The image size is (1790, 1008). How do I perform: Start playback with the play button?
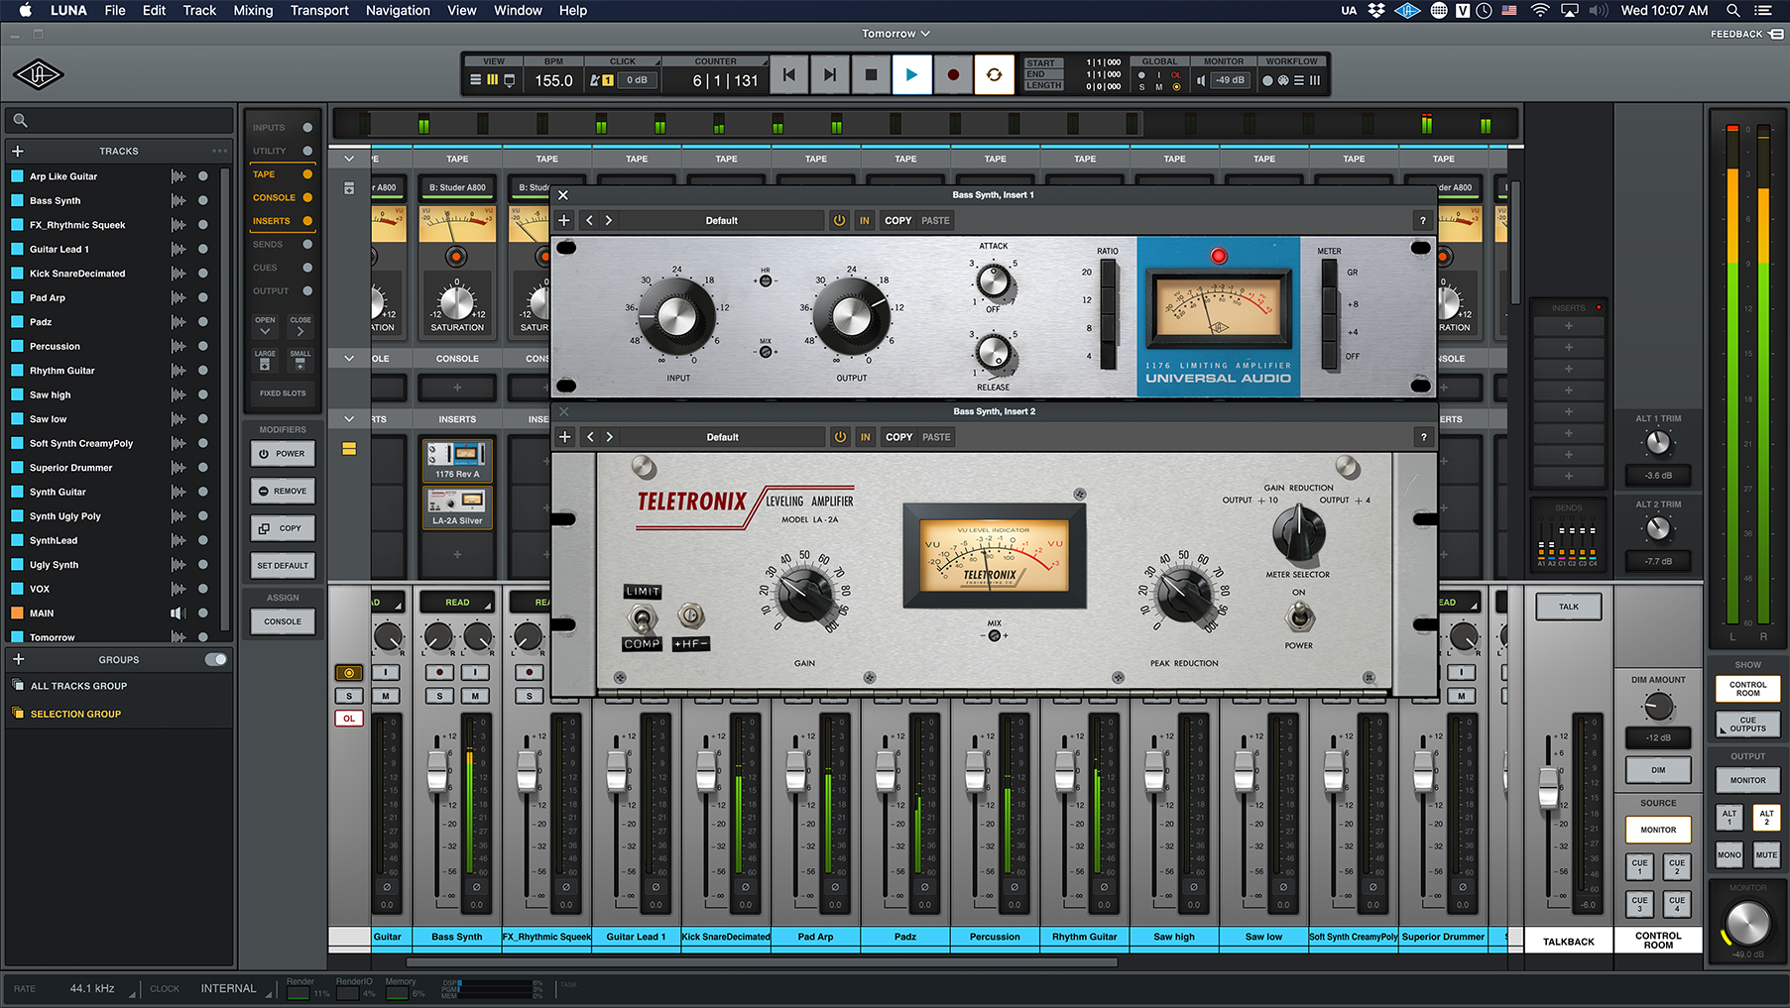coord(911,74)
